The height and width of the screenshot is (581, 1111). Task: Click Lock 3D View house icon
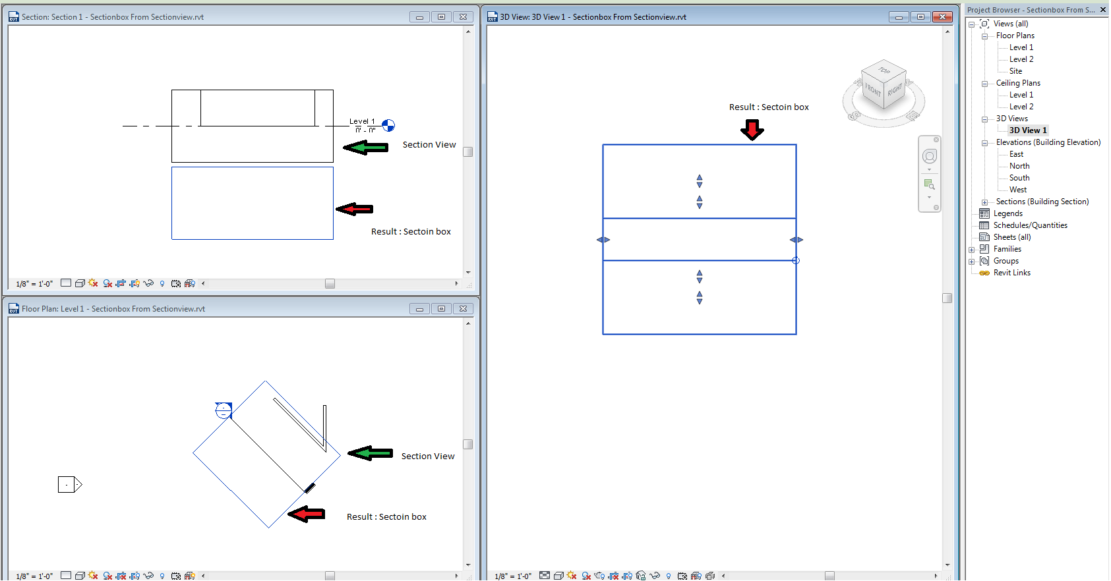(640, 576)
